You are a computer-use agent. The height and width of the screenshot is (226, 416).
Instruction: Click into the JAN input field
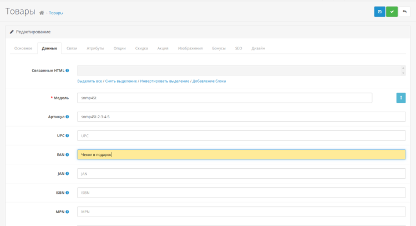241,174
